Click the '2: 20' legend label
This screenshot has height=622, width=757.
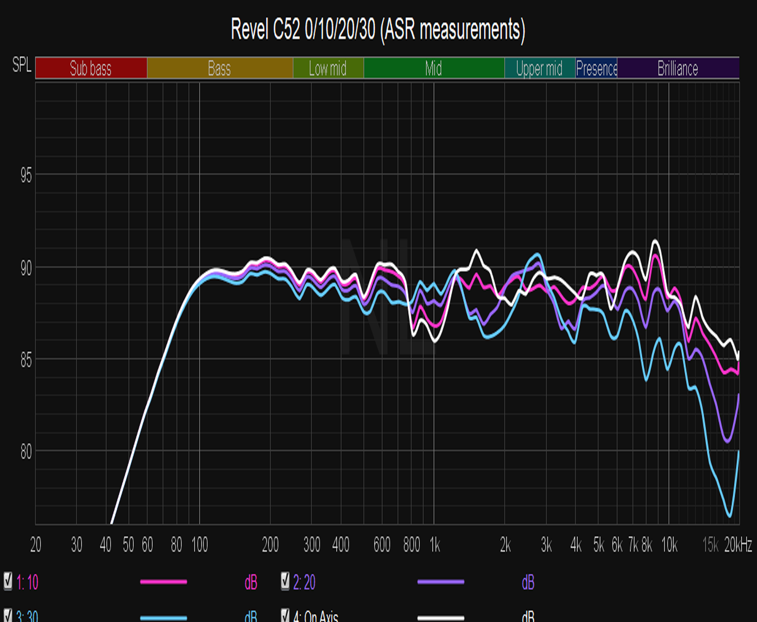tap(304, 582)
